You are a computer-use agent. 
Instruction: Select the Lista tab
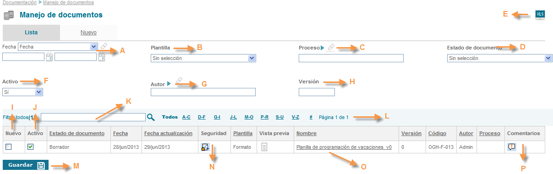(x=31, y=33)
